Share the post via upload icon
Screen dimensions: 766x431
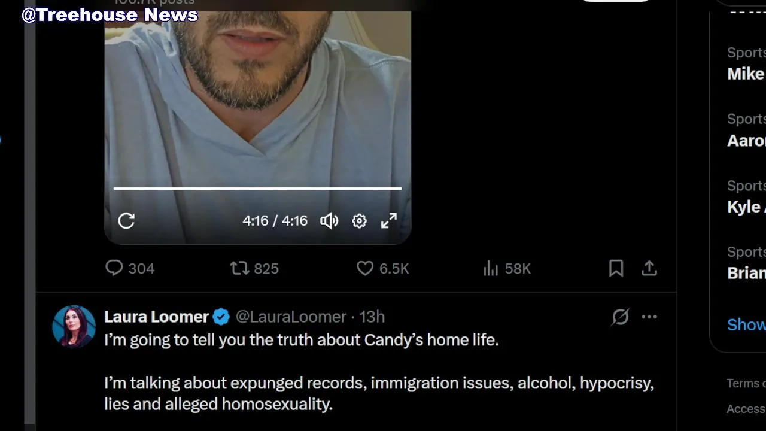pos(649,268)
